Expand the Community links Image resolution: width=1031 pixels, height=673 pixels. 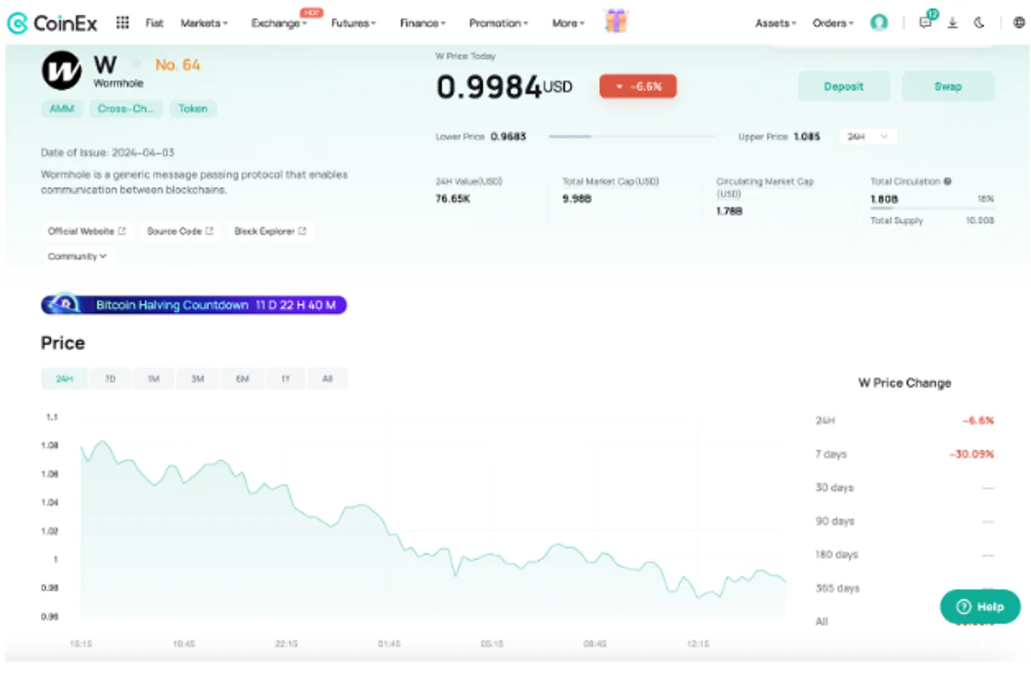click(77, 256)
